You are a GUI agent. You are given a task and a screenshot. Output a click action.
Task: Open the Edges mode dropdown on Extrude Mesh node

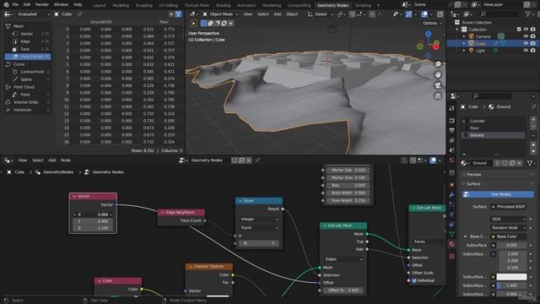343,259
